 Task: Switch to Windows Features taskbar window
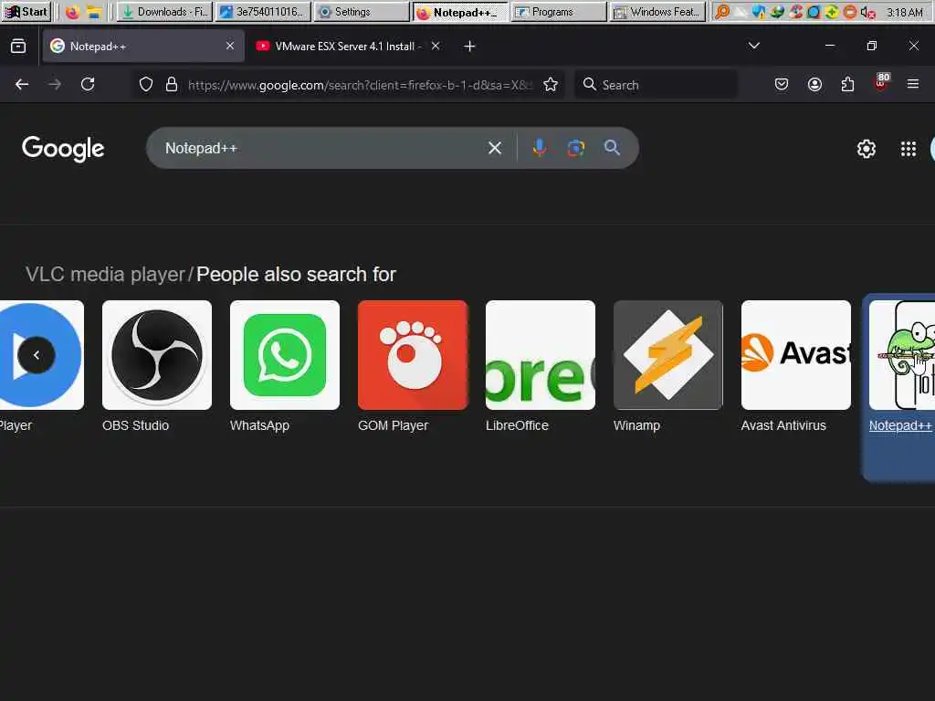coord(657,12)
